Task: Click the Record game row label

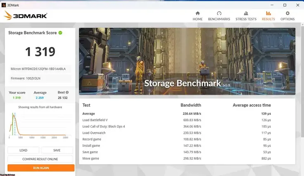Action: click(92, 139)
